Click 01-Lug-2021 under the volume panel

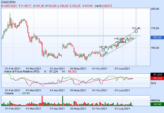tap(122, 109)
